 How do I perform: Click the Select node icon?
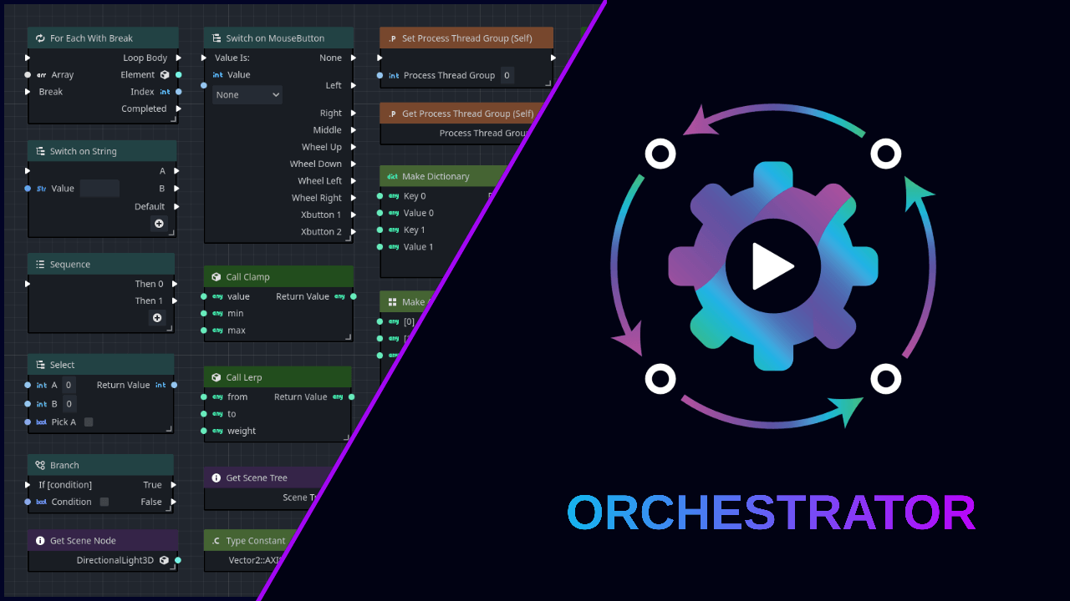pos(40,365)
